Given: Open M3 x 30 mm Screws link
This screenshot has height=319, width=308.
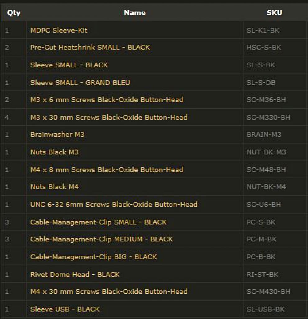Looking at the screenshot, I should 109,117.
